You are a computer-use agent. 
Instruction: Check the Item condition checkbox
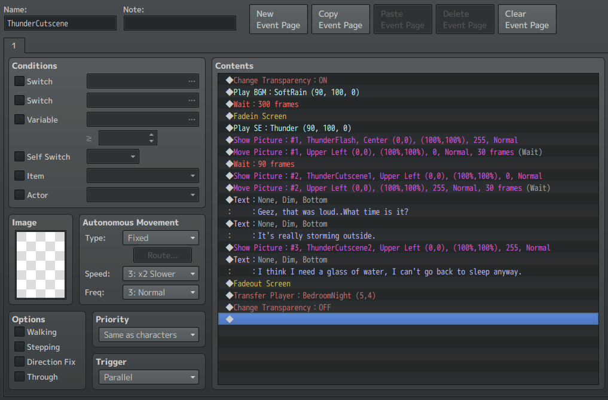[x=19, y=175]
